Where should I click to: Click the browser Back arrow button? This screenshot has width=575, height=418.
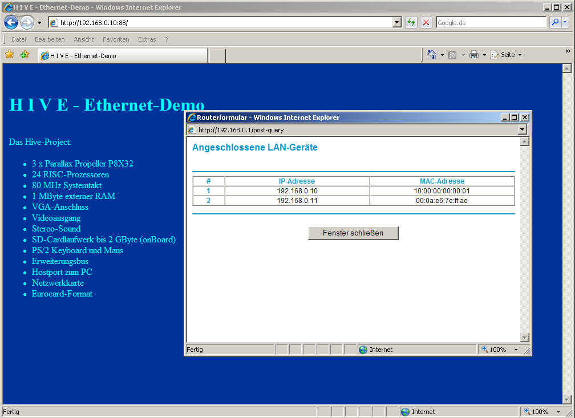(x=11, y=23)
